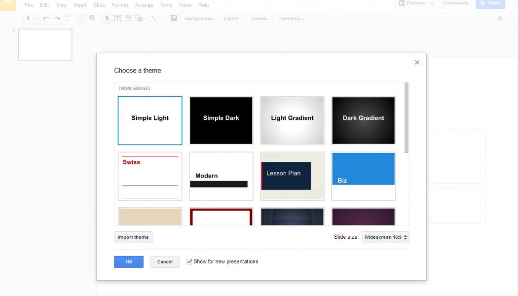This screenshot has height=296, width=518.
Task: Collapse the toolbar with double chevron
Action: click(500, 19)
